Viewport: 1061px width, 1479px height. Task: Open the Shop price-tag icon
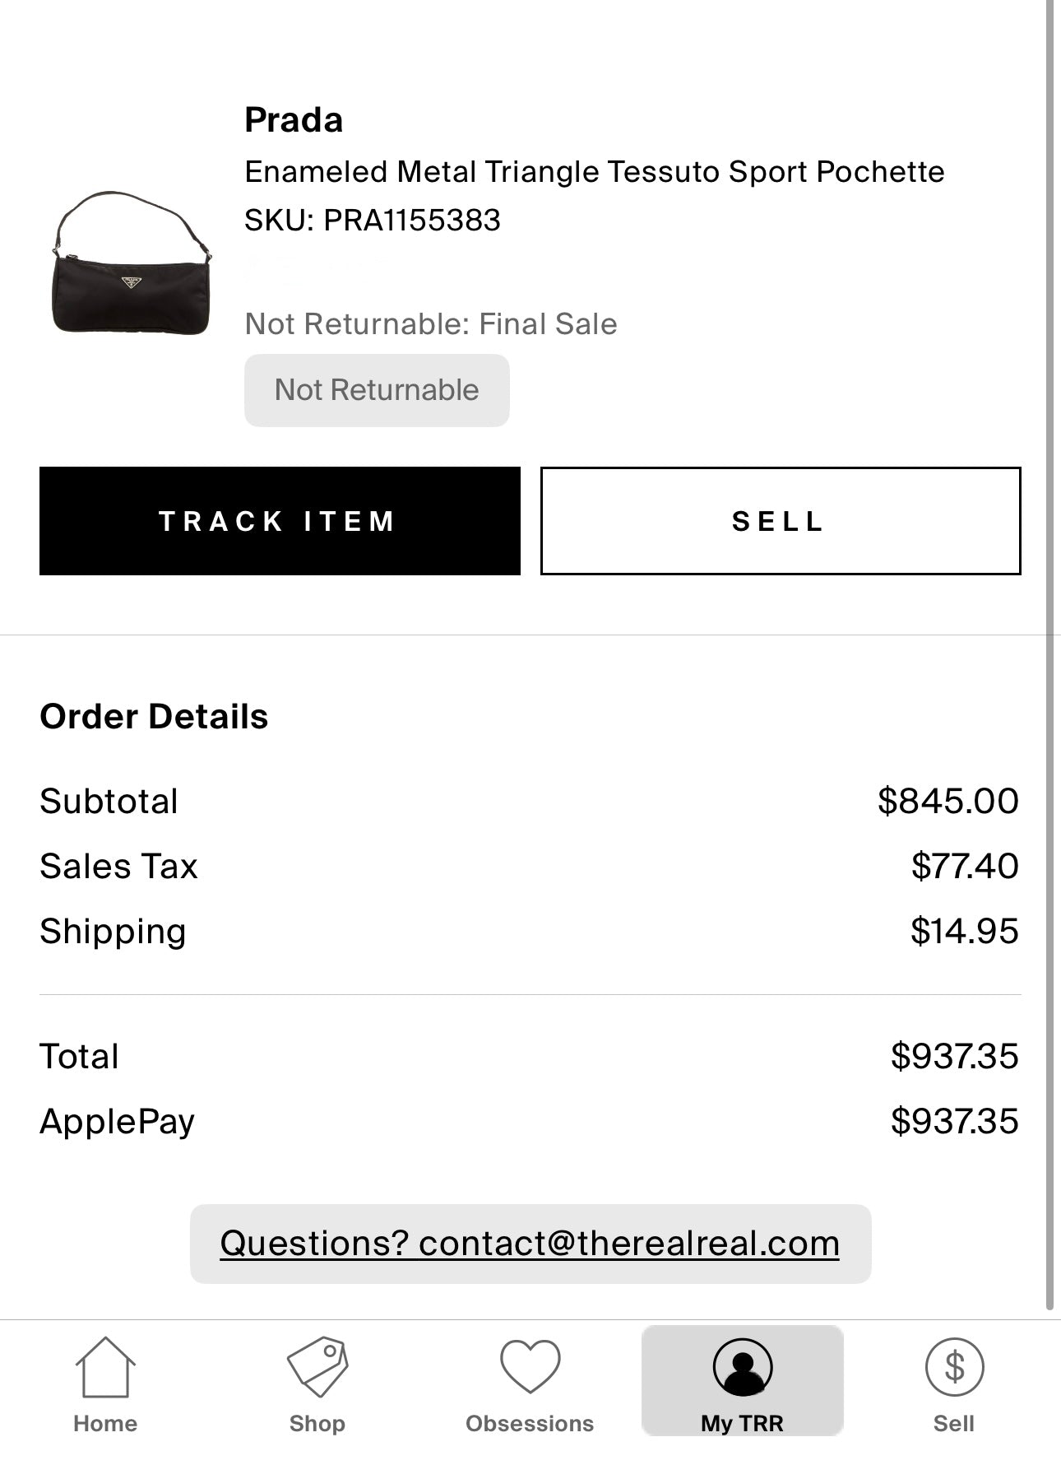coord(317,1367)
